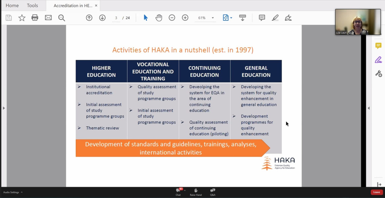
Task: Open the Find text magnifier
Action: click(61, 18)
